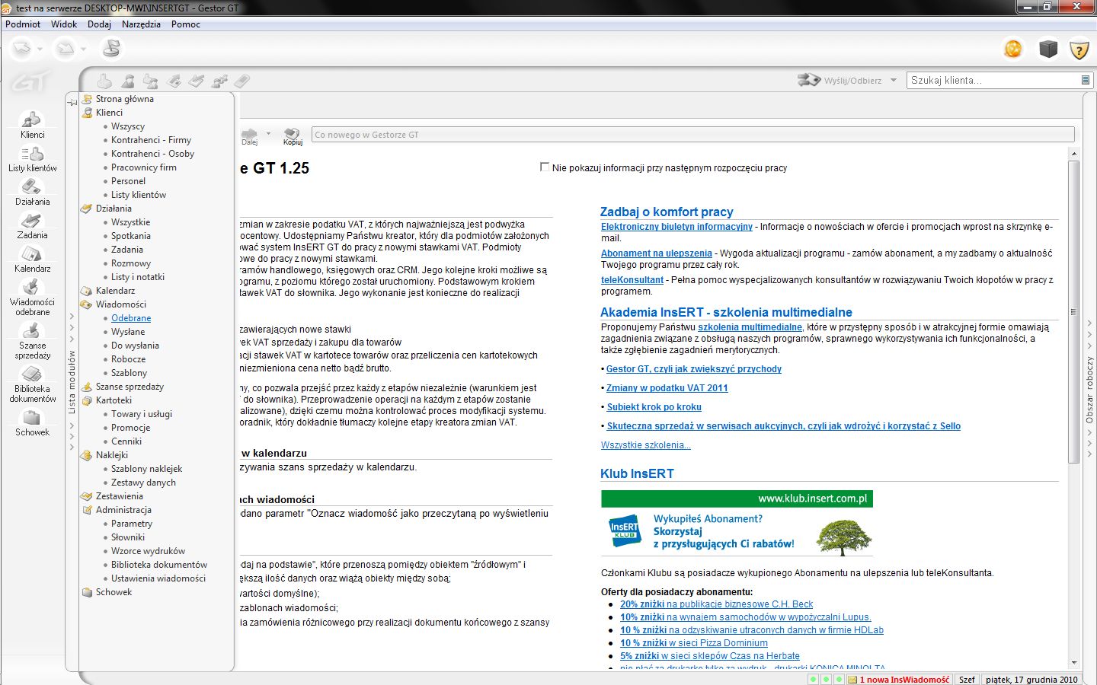Open Zmiany w podatku VAT 2011 link
Viewport: 1097px width, 685px height.
[x=667, y=388]
